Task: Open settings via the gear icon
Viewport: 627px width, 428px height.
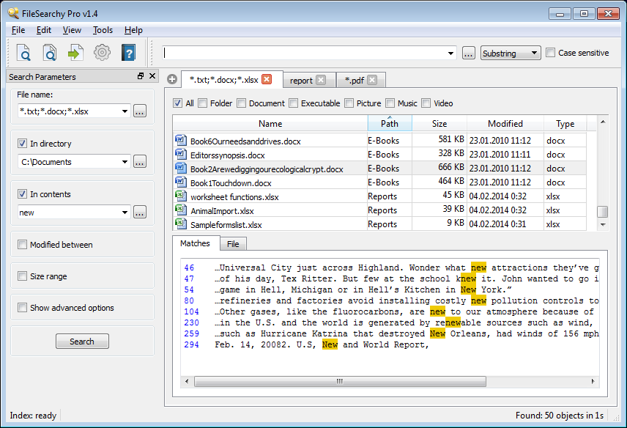Action: pyautogui.click(x=102, y=53)
